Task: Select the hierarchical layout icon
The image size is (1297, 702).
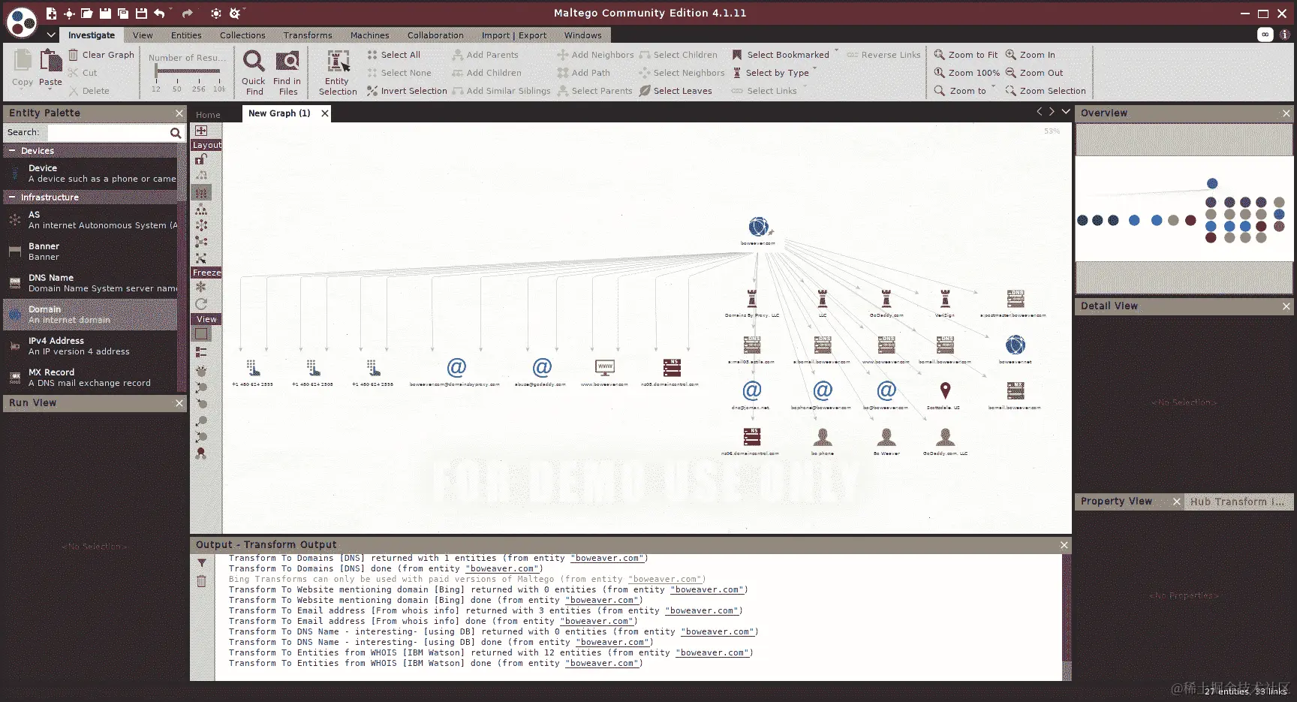Action: [x=201, y=209]
